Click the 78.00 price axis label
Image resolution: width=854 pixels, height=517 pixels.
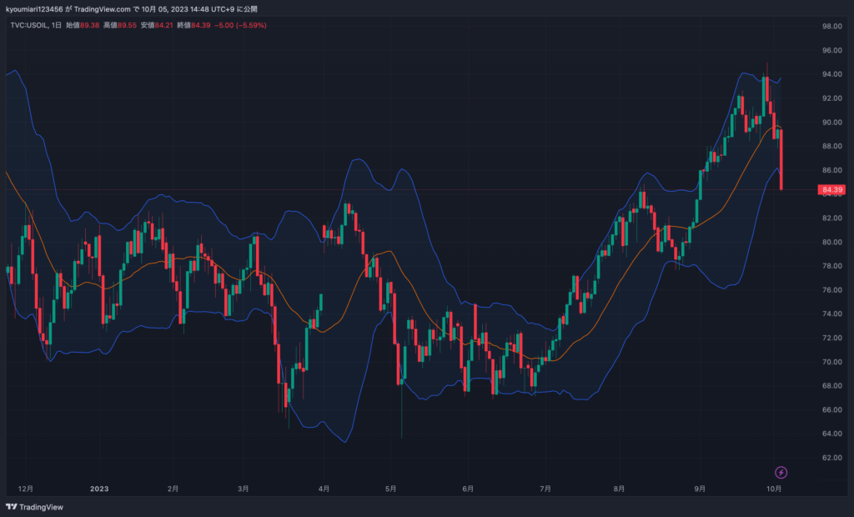tap(831, 266)
